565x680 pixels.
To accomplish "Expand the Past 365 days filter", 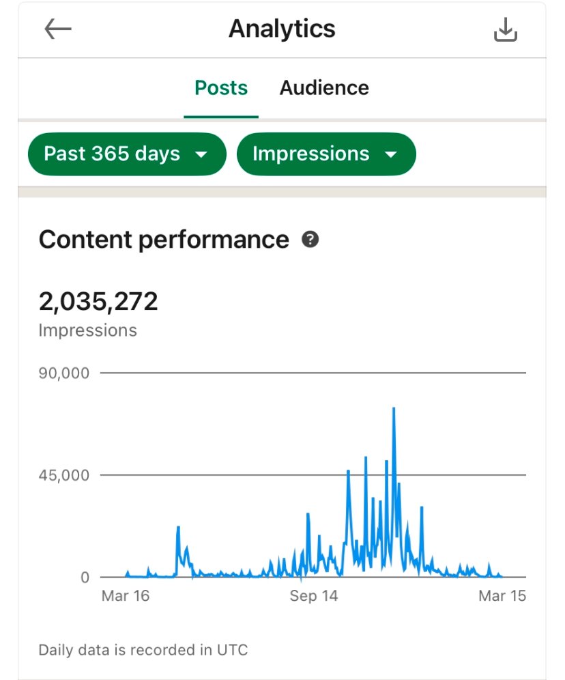I will click(x=126, y=154).
